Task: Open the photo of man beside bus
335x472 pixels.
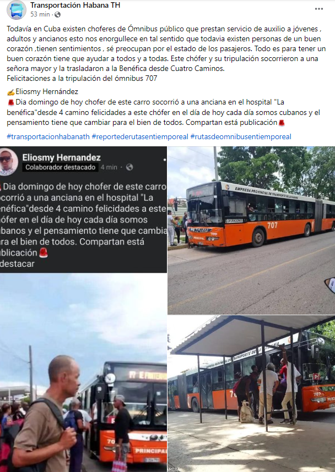Action: pyautogui.click(x=83, y=372)
